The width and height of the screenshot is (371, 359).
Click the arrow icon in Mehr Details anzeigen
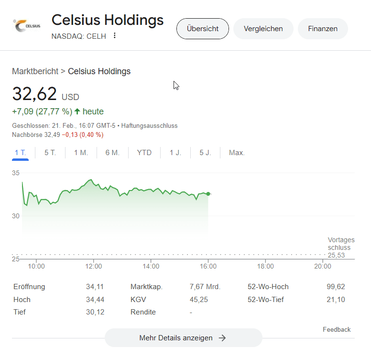click(222, 338)
